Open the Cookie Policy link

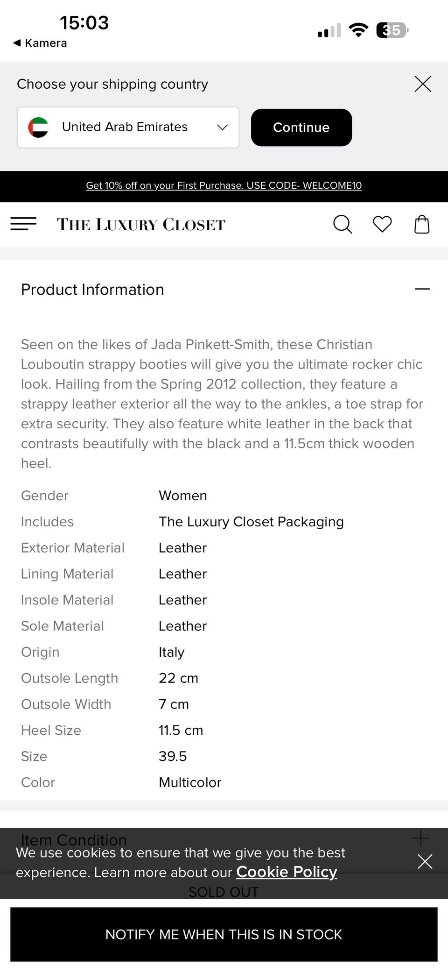click(287, 872)
